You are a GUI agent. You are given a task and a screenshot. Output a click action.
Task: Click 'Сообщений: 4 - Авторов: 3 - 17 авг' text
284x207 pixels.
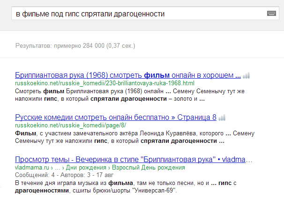[x=64, y=175]
